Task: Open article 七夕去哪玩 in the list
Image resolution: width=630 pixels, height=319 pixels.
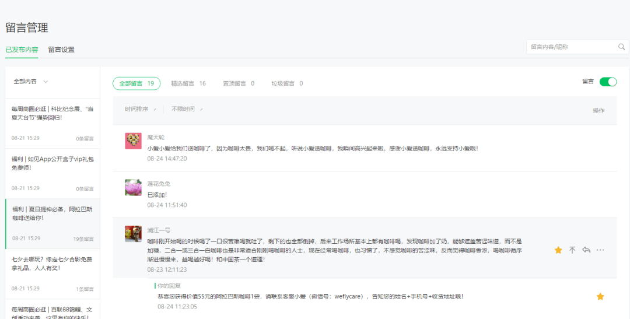Action: point(52,264)
